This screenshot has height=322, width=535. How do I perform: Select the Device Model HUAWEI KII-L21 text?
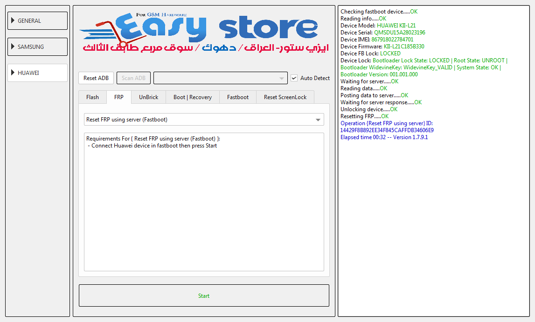[378, 26]
